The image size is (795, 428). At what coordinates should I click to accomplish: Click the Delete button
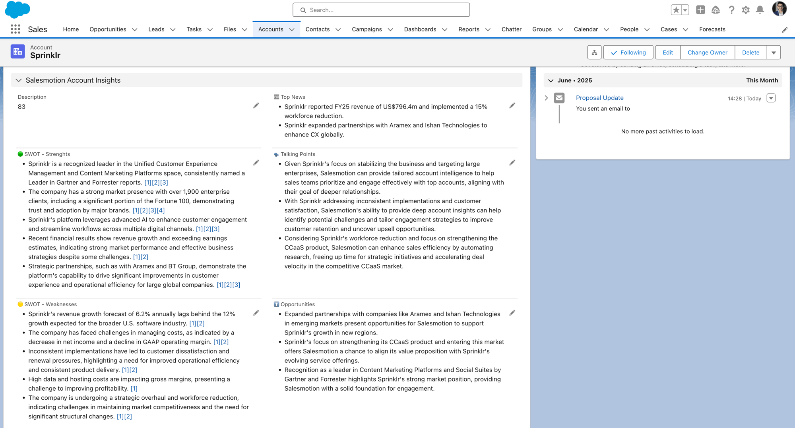750,53
